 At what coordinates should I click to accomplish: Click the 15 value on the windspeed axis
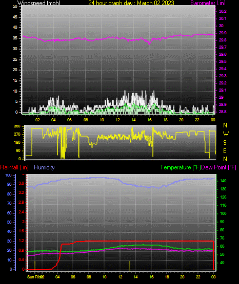[x=15, y=81]
